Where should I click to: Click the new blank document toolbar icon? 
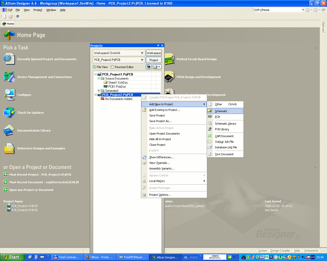tap(5, 17)
